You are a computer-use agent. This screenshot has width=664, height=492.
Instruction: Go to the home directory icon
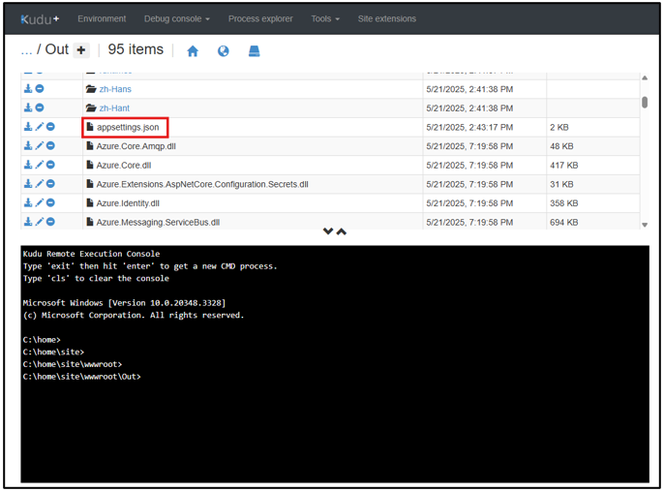click(193, 51)
